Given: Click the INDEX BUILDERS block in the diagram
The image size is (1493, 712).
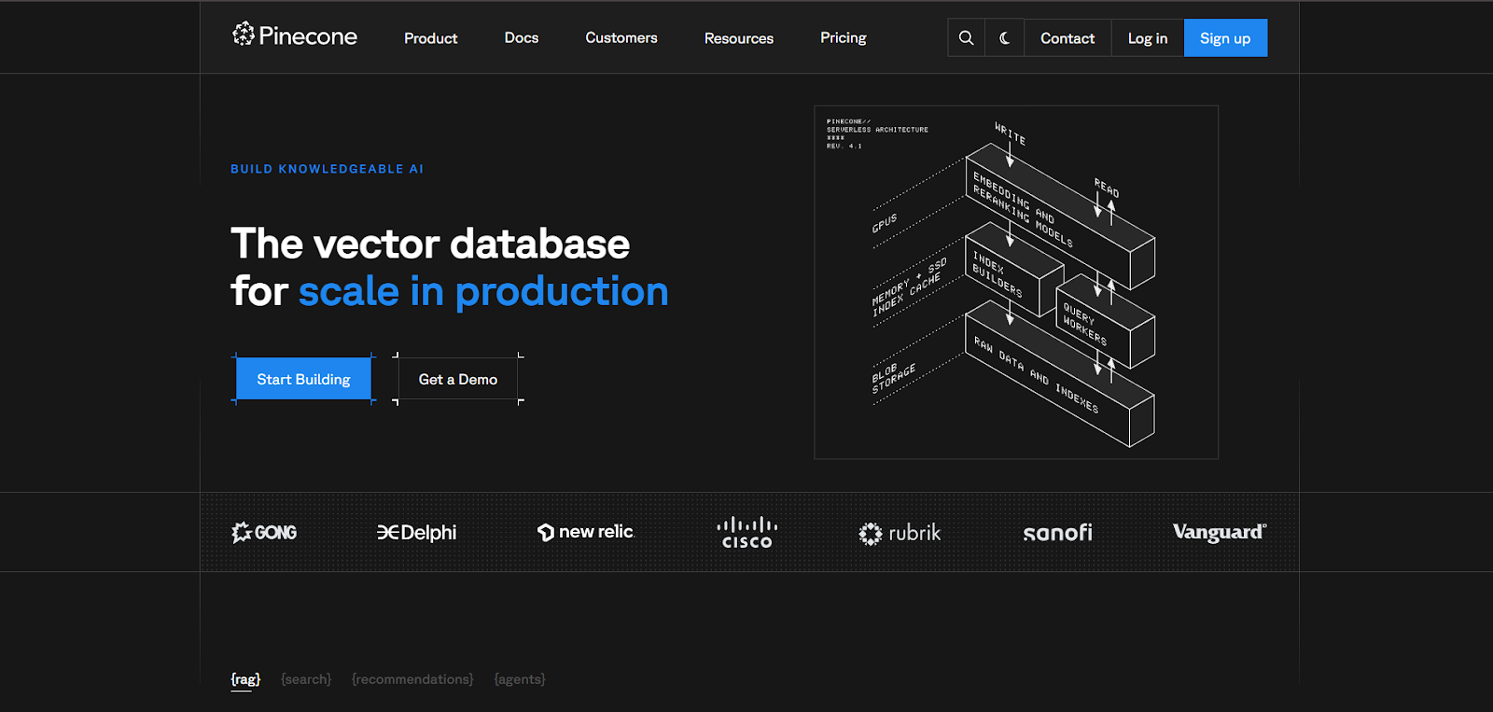Looking at the screenshot, I should (x=1013, y=271).
